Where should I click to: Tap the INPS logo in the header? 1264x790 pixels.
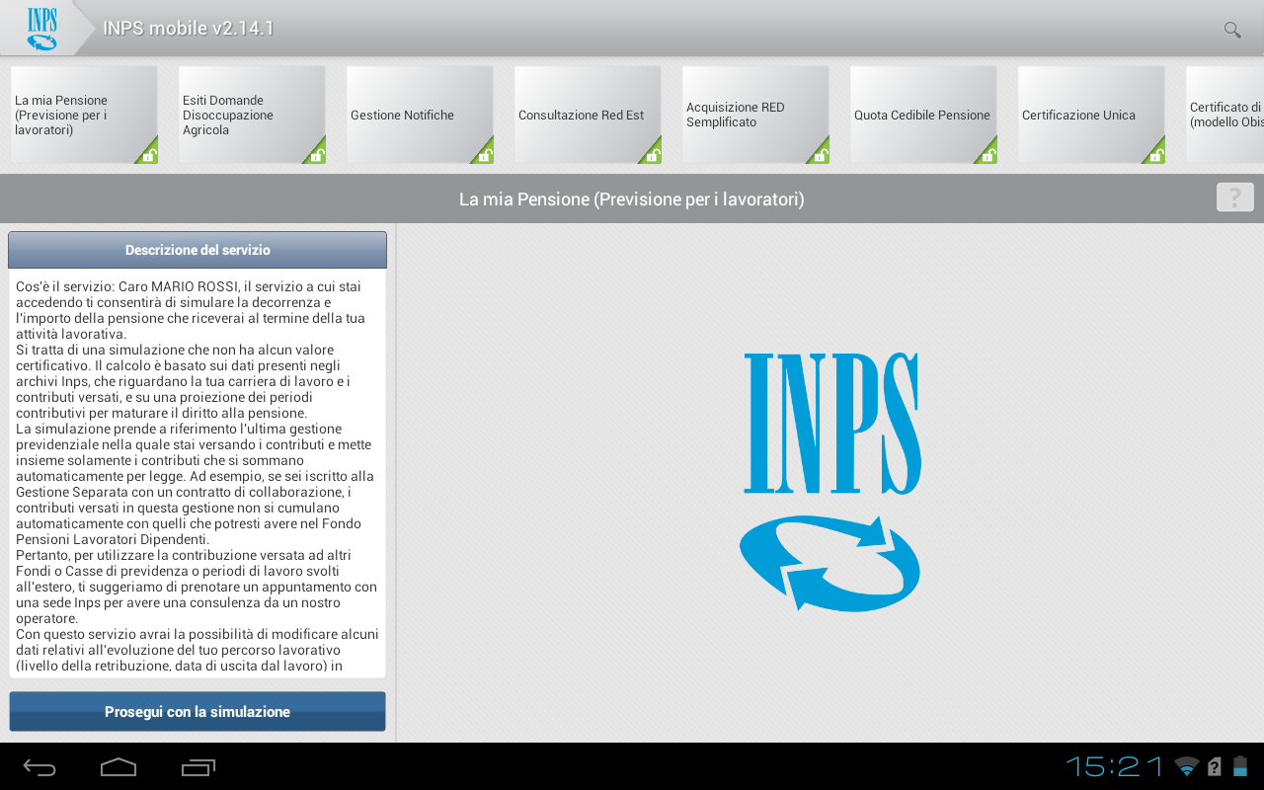coord(42,29)
